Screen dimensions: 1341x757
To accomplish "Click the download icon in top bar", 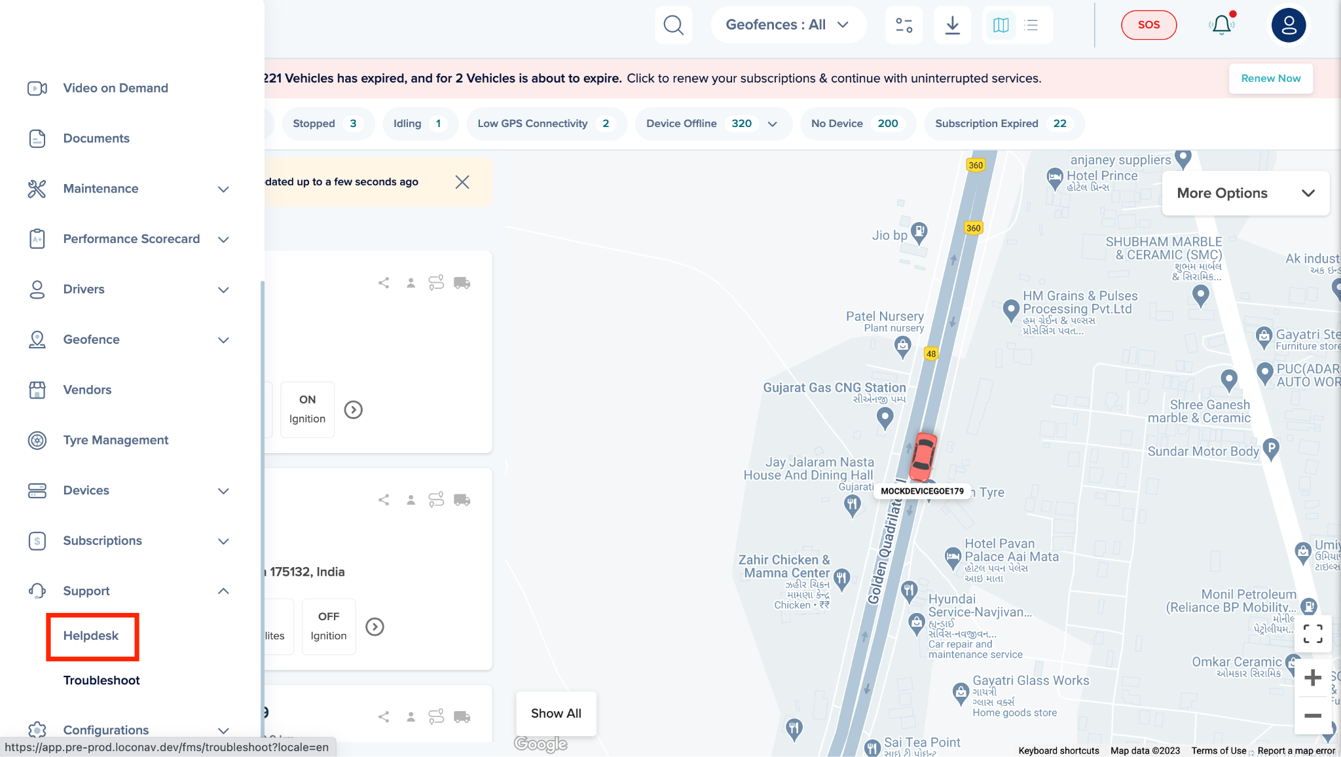I will tap(952, 25).
